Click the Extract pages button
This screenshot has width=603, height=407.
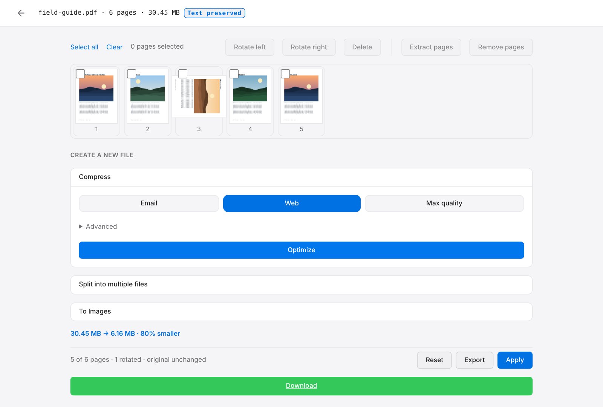coord(431,47)
